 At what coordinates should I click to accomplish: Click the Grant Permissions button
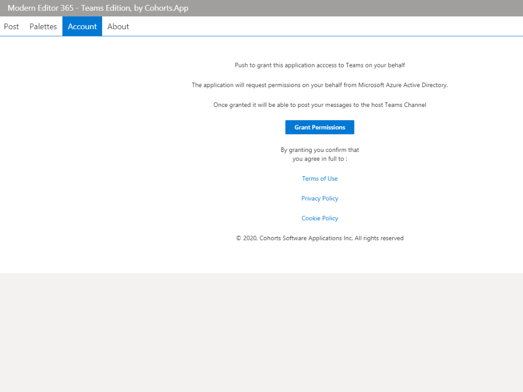(319, 127)
